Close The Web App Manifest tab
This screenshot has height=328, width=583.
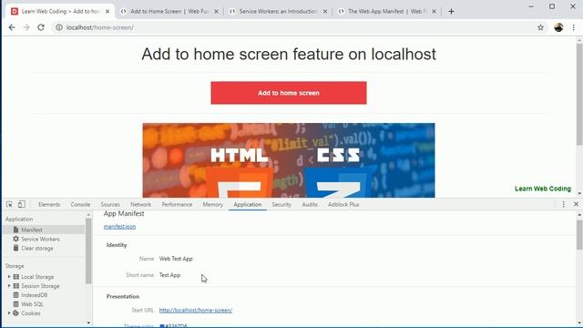coord(434,12)
